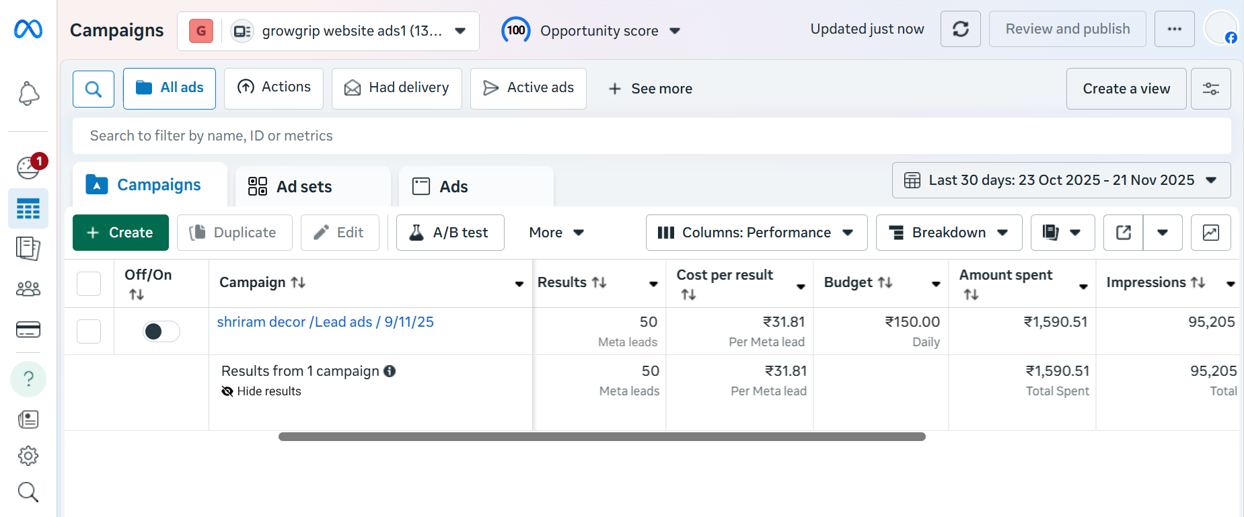Select the shriram decor campaign checkbox
The width and height of the screenshot is (1244, 517).
[89, 331]
